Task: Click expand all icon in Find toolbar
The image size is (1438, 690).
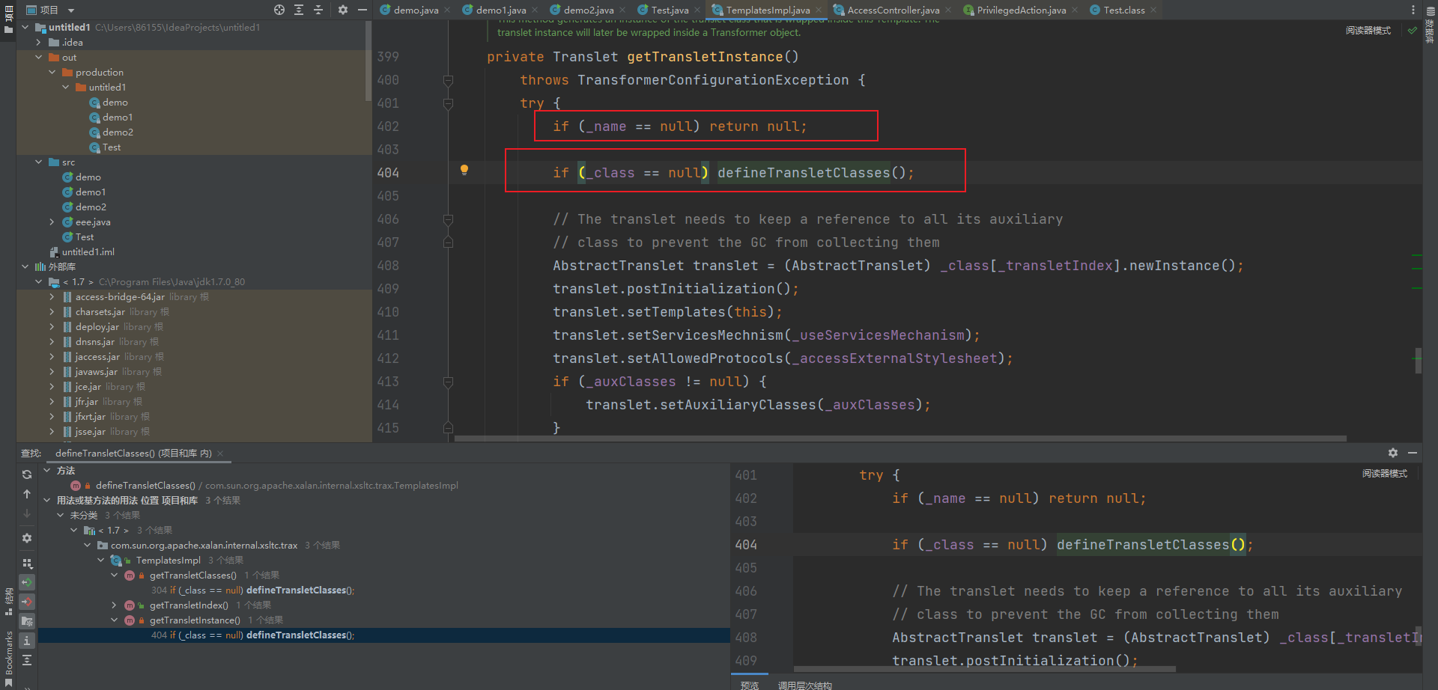Action: [27, 660]
